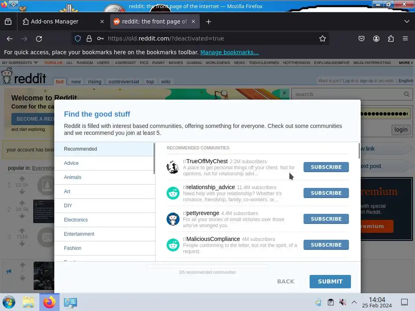Go back with the browser back arrow
The width and height of the screenshot is (415, 311).
click(x=10, y=39)
